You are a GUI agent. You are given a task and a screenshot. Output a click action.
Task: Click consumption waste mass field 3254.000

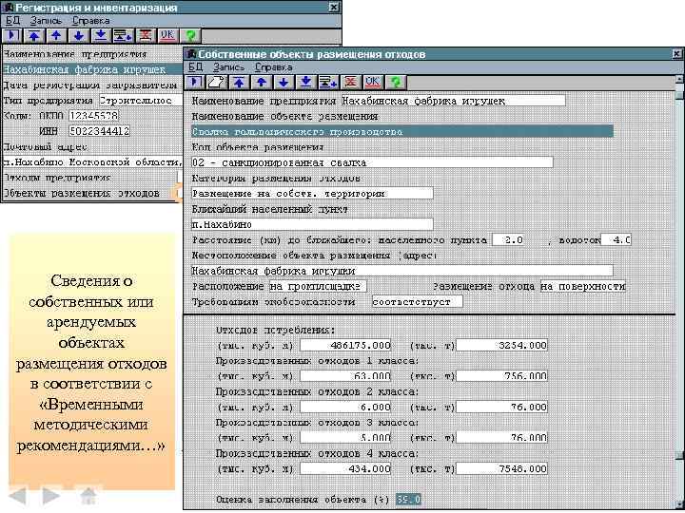(501, 346)
